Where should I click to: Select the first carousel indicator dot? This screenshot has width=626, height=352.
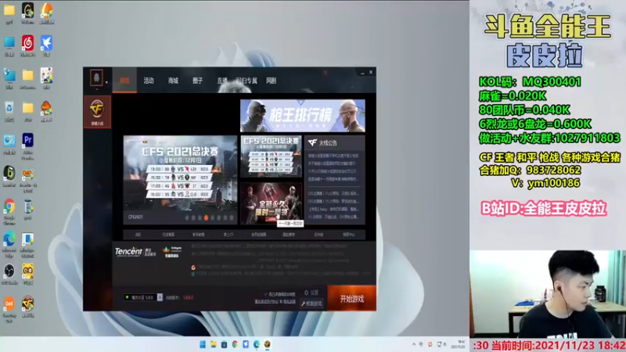(x=187, y=218)
